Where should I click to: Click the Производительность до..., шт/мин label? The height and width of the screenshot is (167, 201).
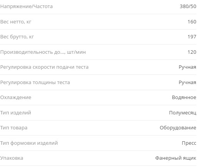(43, 52)
